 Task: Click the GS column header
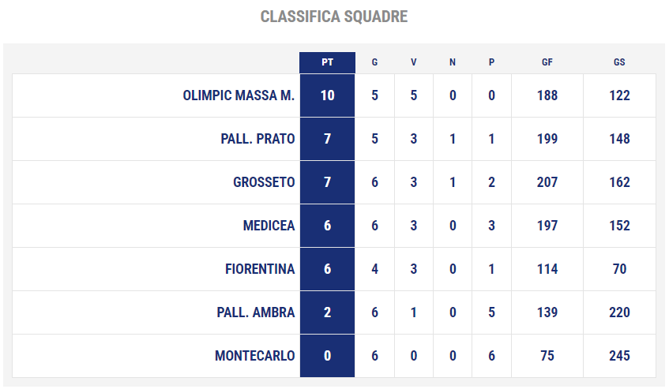619,62
